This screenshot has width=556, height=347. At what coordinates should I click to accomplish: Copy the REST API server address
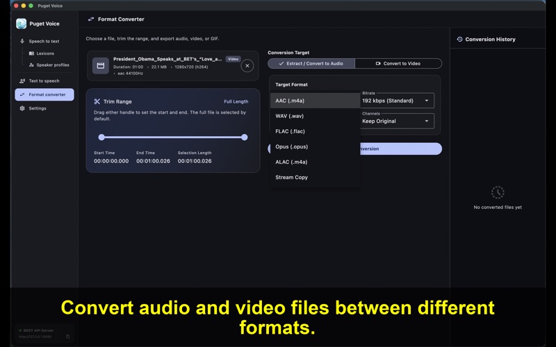coord(67,337)
